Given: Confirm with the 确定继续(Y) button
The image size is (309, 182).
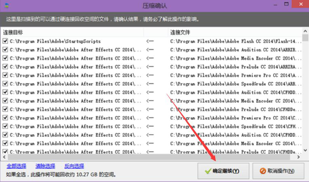Looking at the screenshot, I should click(223, 171).
